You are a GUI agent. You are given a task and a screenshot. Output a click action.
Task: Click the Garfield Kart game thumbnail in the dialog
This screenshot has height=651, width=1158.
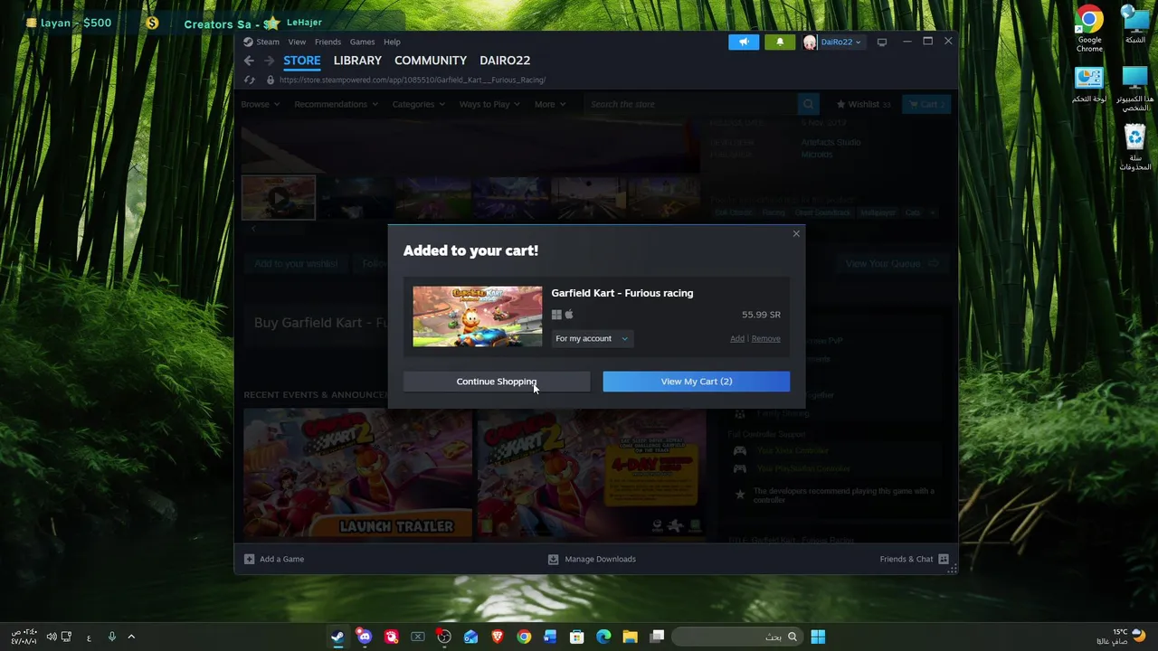tap(478, 316)
